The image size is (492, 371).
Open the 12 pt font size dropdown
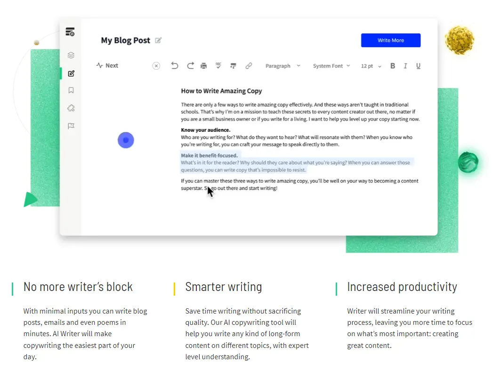pos(371,66)
